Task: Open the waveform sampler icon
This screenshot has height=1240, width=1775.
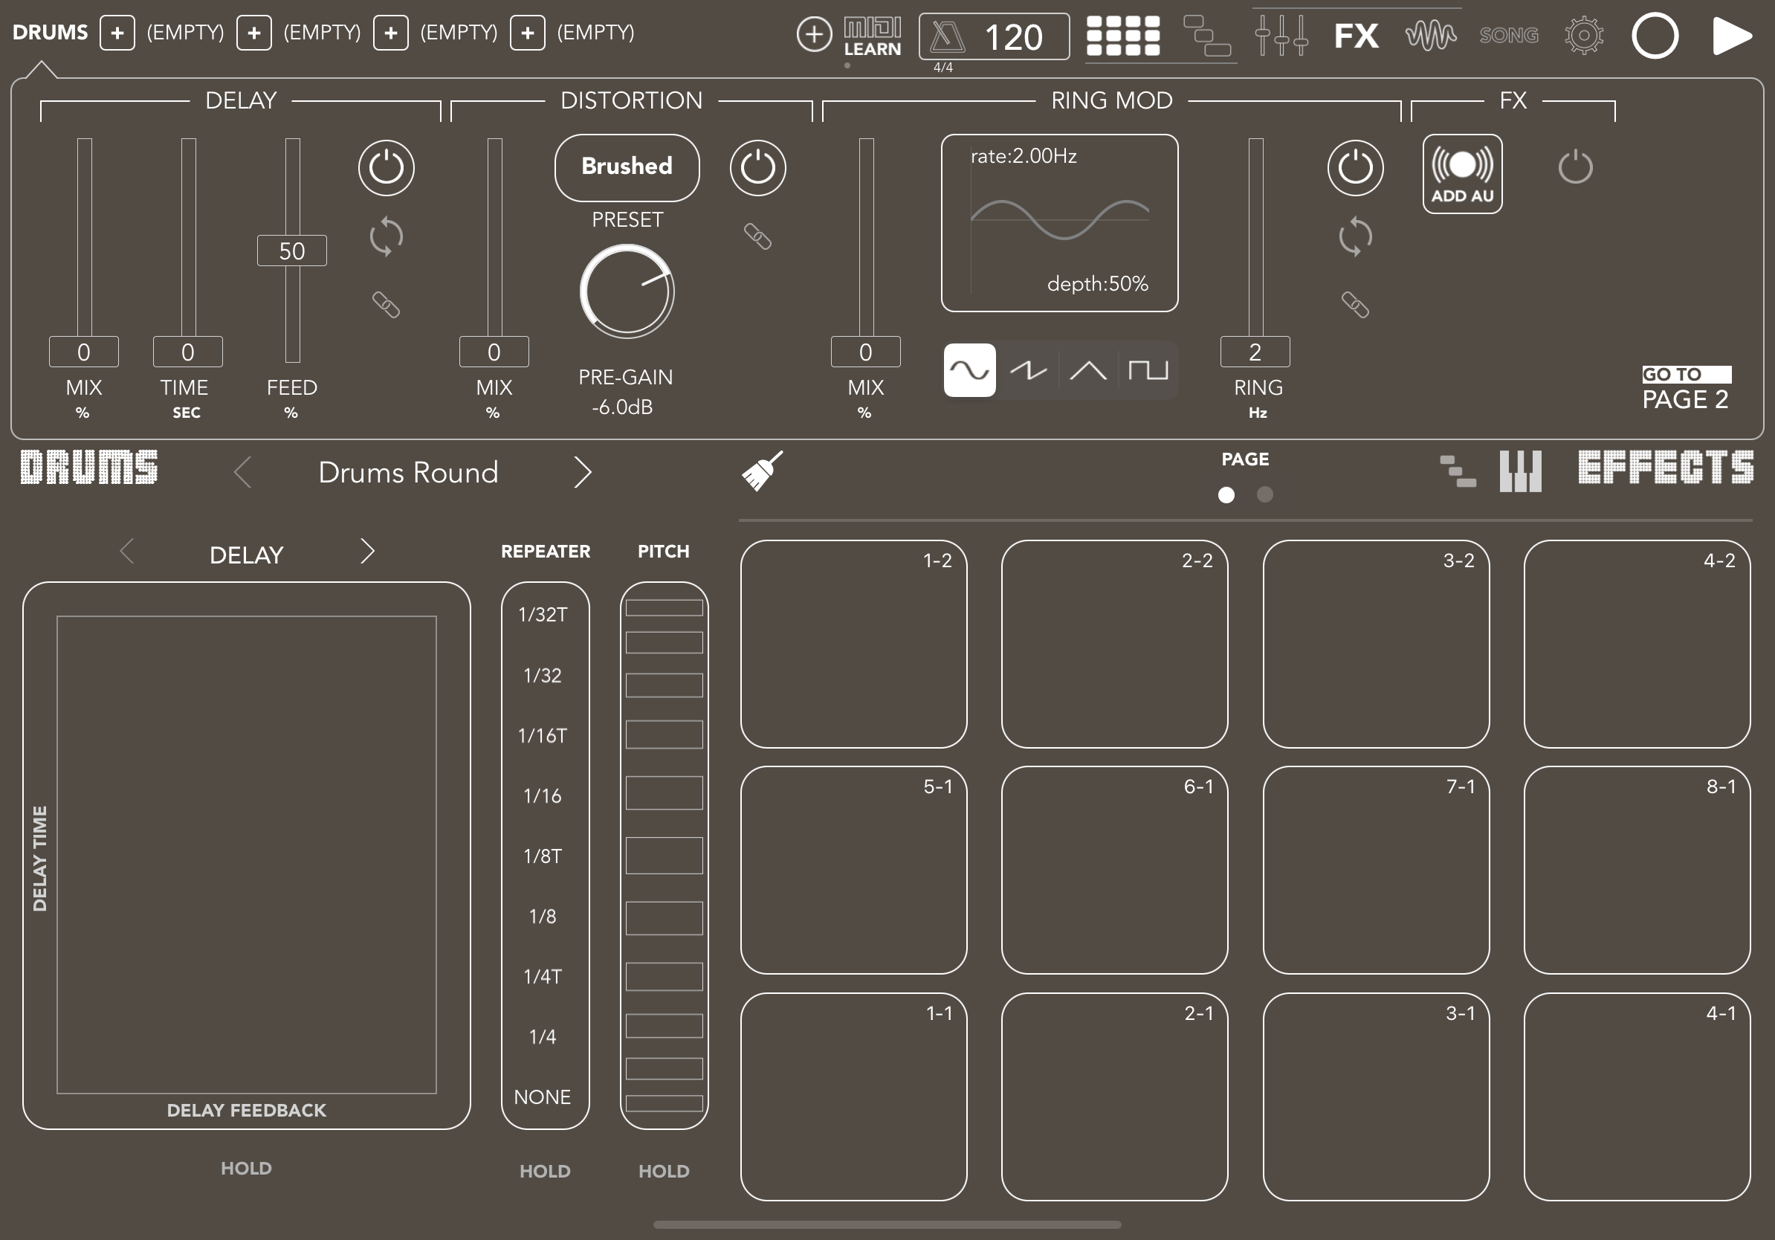Action: (x=1430, y=36)
